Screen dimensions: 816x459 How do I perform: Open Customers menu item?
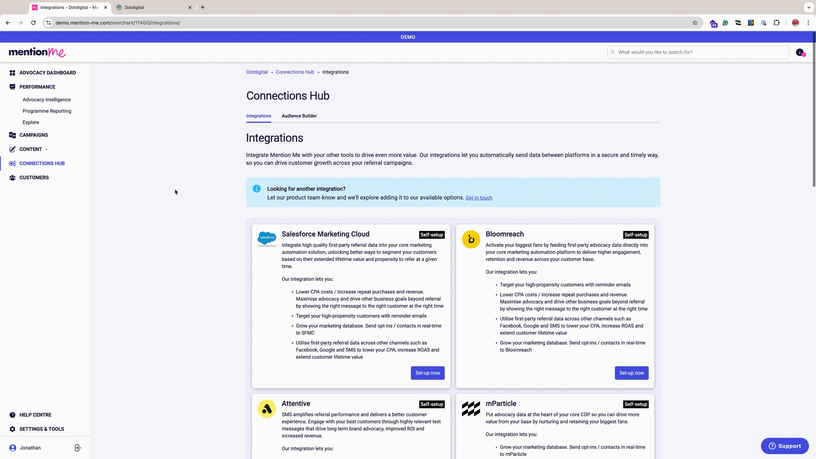(x=34, y=178)
